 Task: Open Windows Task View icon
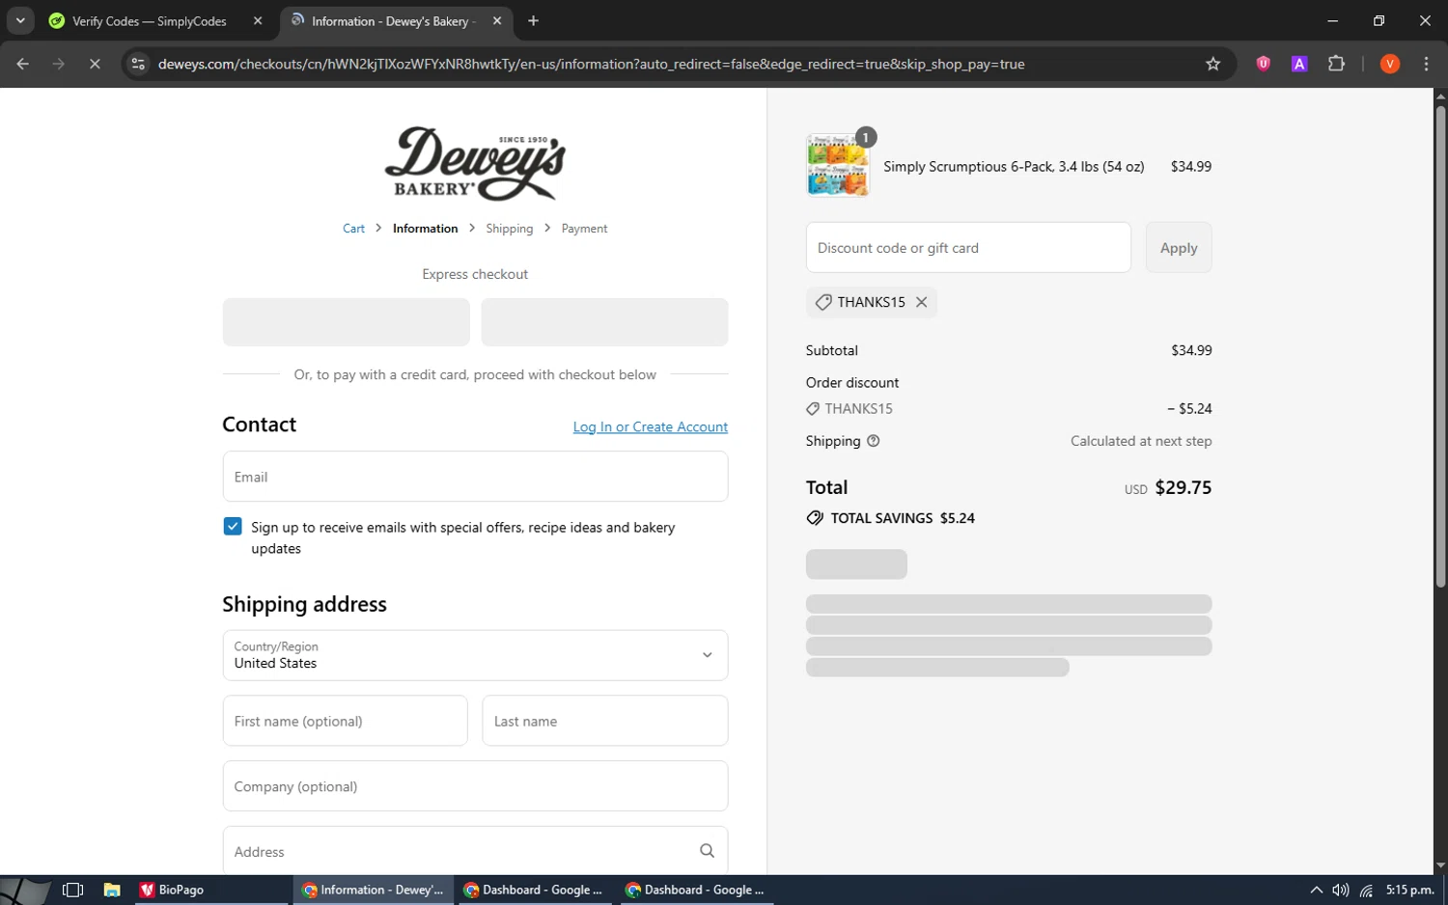(72, 890)
